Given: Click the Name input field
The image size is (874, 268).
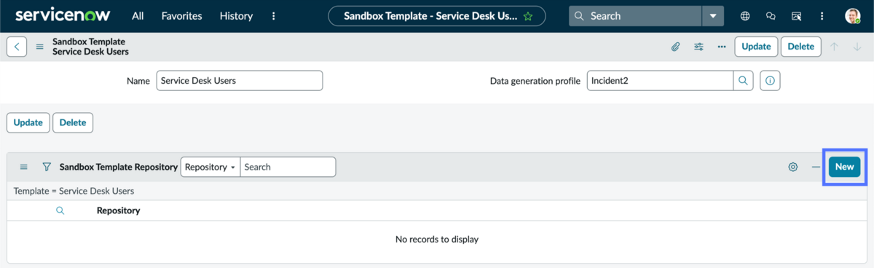Looking at the screenshot, I should tap(240, 81).
